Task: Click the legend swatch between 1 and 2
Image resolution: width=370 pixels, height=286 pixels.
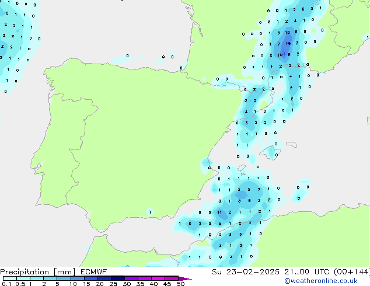Action: pyautogui.click(x=37, y=278)
